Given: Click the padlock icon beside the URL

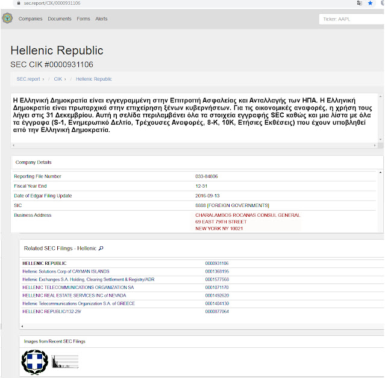Looking at the screenshot, I should pos(19,3).
